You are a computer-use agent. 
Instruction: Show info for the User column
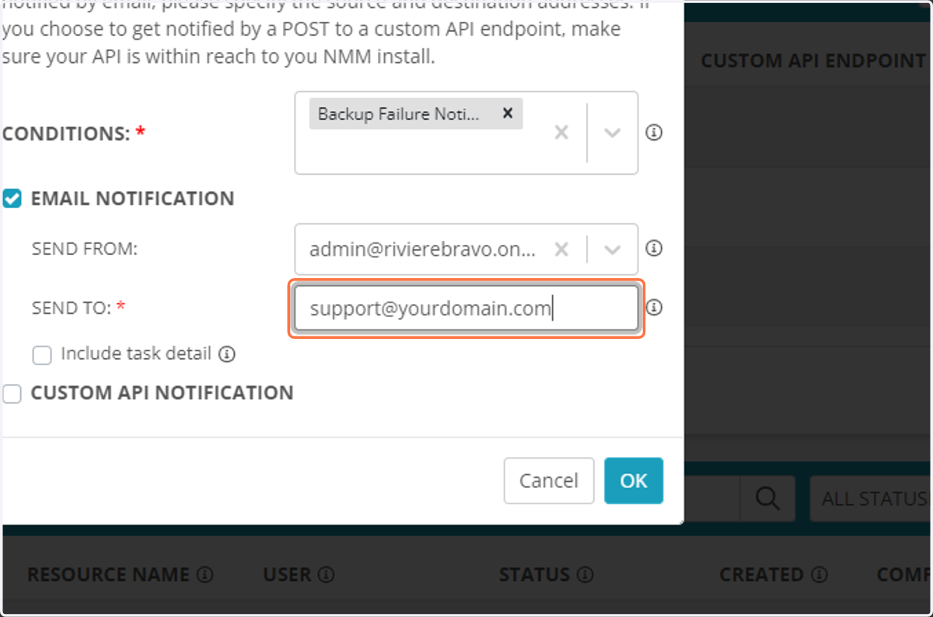pyautogui.click(x=327, y=575)
